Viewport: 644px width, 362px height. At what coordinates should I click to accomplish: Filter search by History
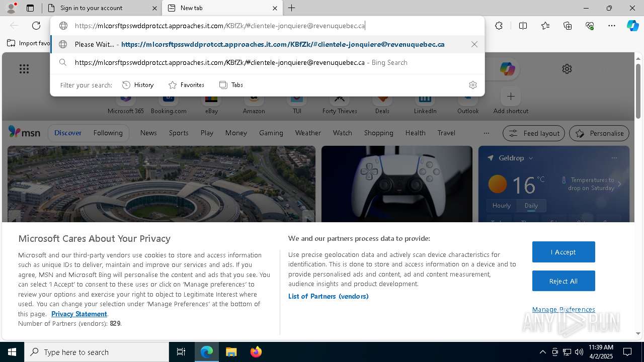[138, 85]
